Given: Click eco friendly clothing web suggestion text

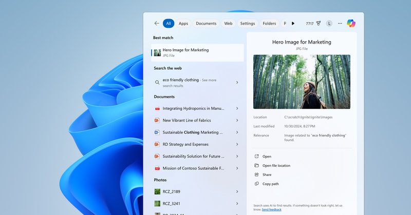Looking at the screenshot, I should point(181,80).
